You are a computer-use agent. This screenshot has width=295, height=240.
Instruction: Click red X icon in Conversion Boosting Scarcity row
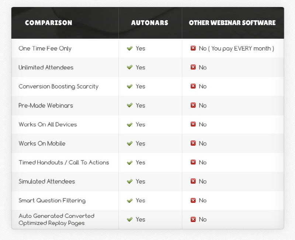193,86
